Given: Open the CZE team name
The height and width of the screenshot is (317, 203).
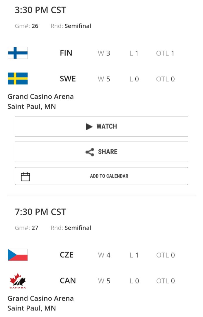Looking at the screenshot, I should pyautogui.click(x=66, y=255).
